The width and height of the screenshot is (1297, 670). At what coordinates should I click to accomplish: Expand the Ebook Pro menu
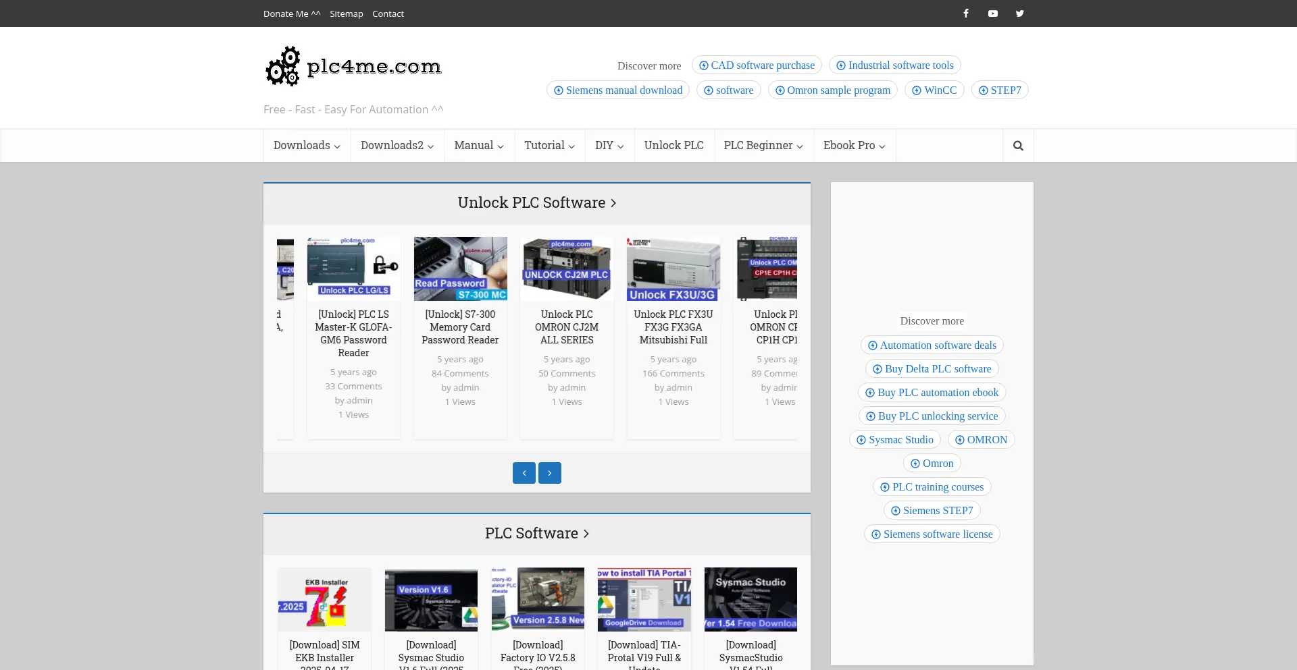tap(854, 146)
